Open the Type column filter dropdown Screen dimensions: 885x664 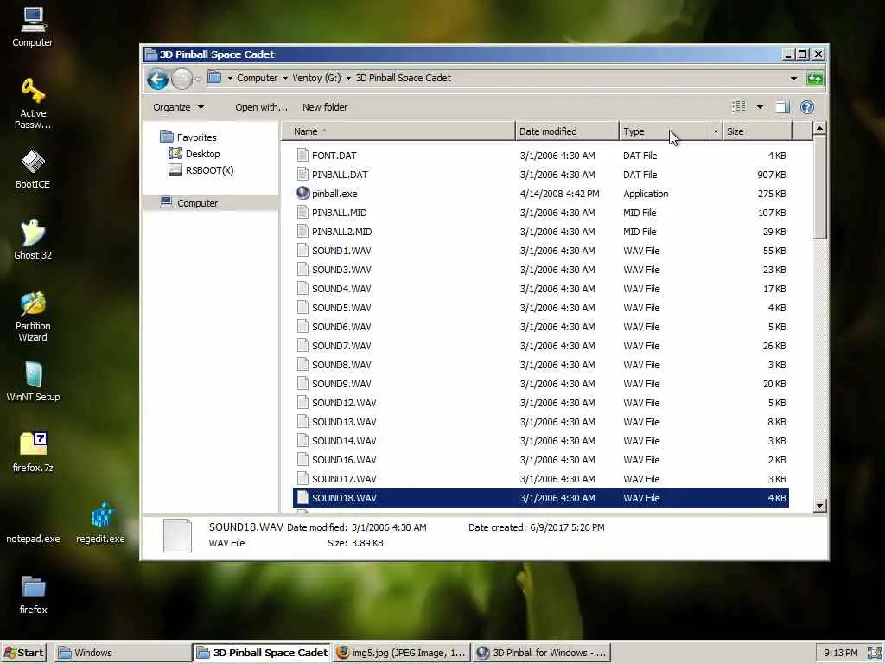pos(716,131)
